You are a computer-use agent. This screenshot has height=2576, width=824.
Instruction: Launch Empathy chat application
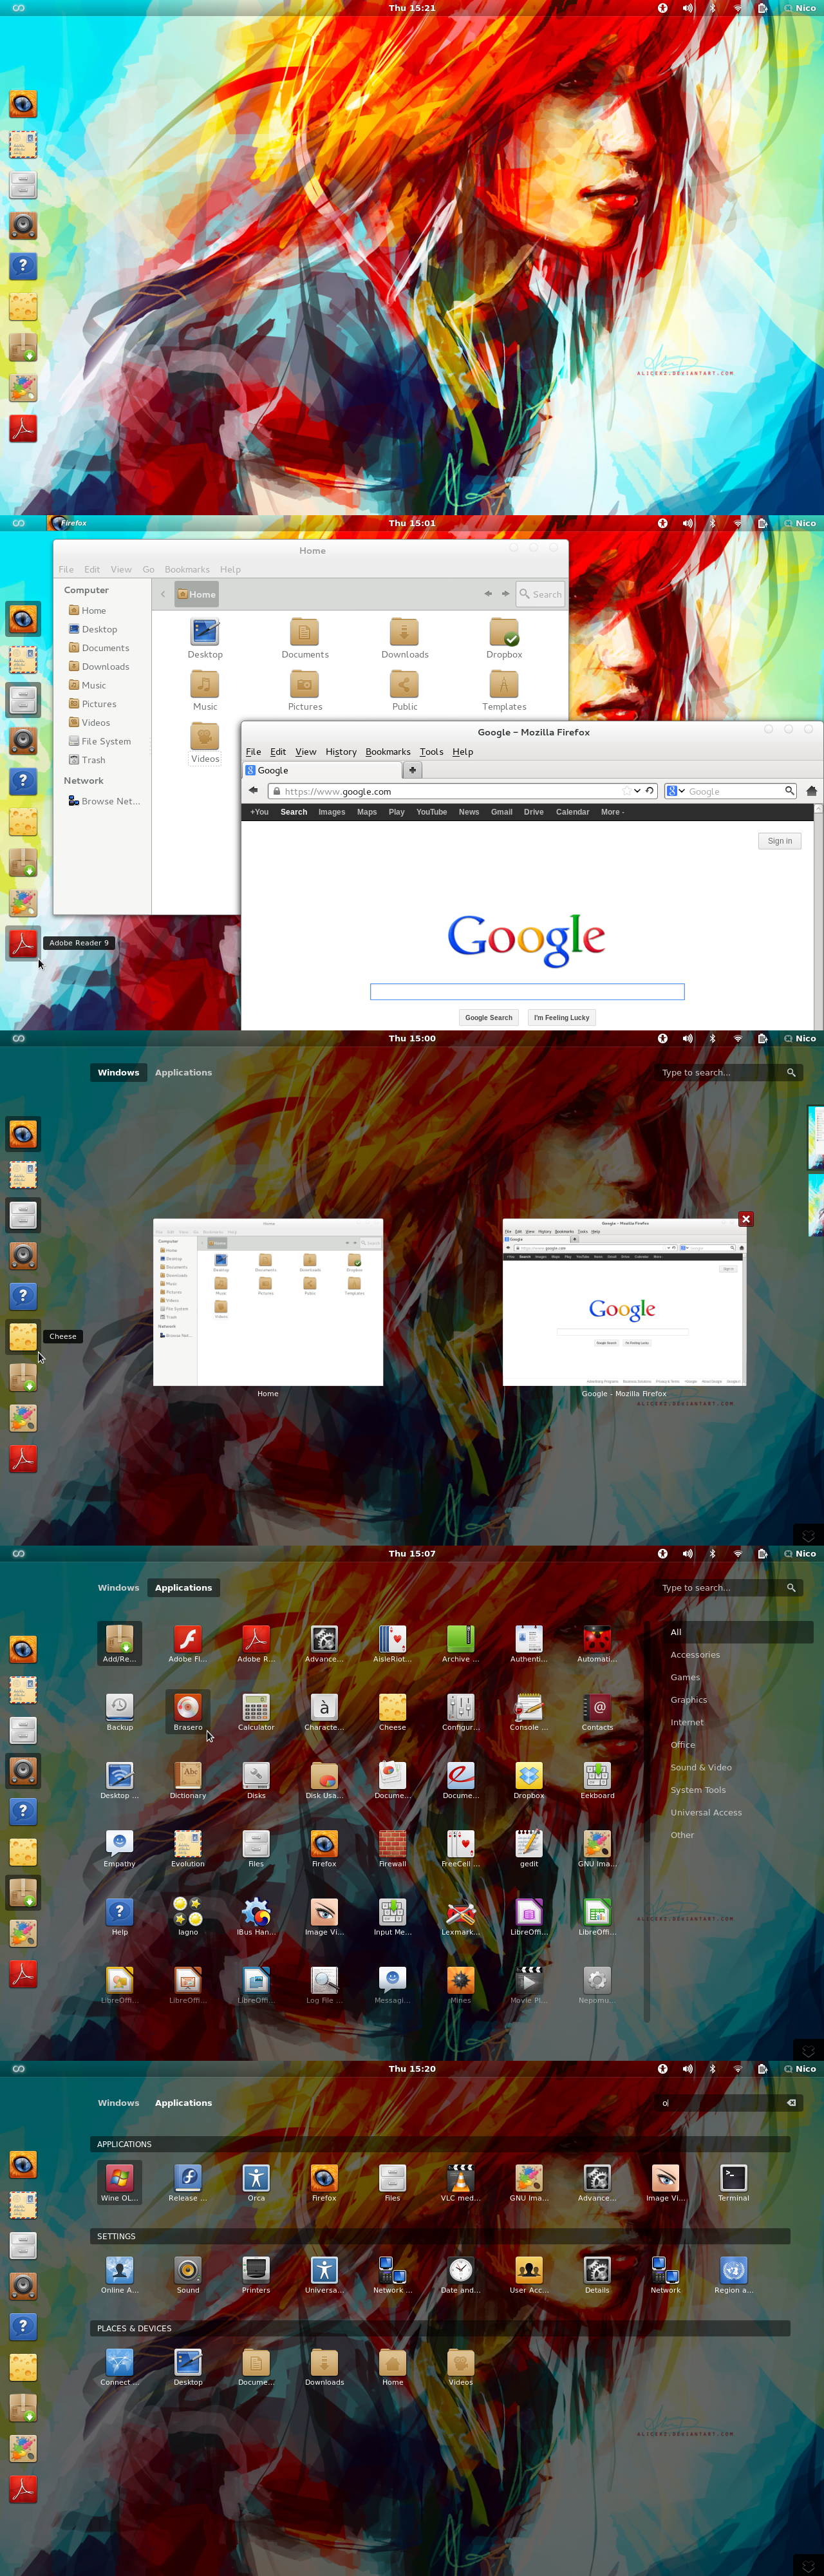(x=119, y=1848)
